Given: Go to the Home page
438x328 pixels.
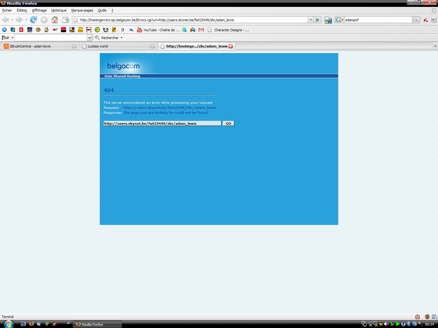Looking at the screenshot, I should pyautogui.click(x=55, y=20).
